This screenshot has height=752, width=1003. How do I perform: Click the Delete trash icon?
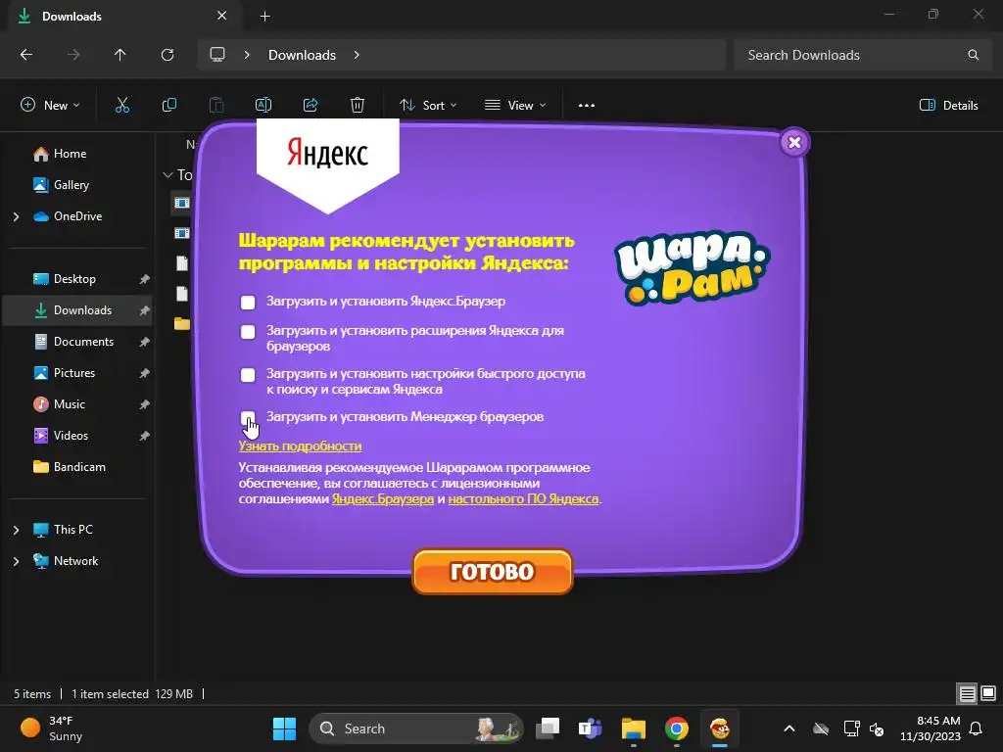point(358,106)
